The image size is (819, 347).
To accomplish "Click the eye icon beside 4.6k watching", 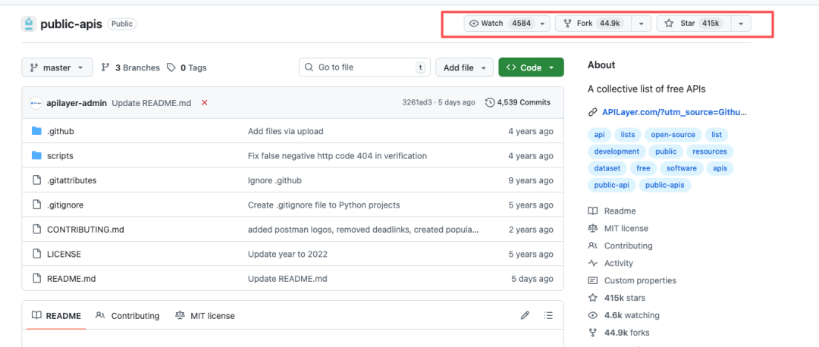I will click(592, 315).
